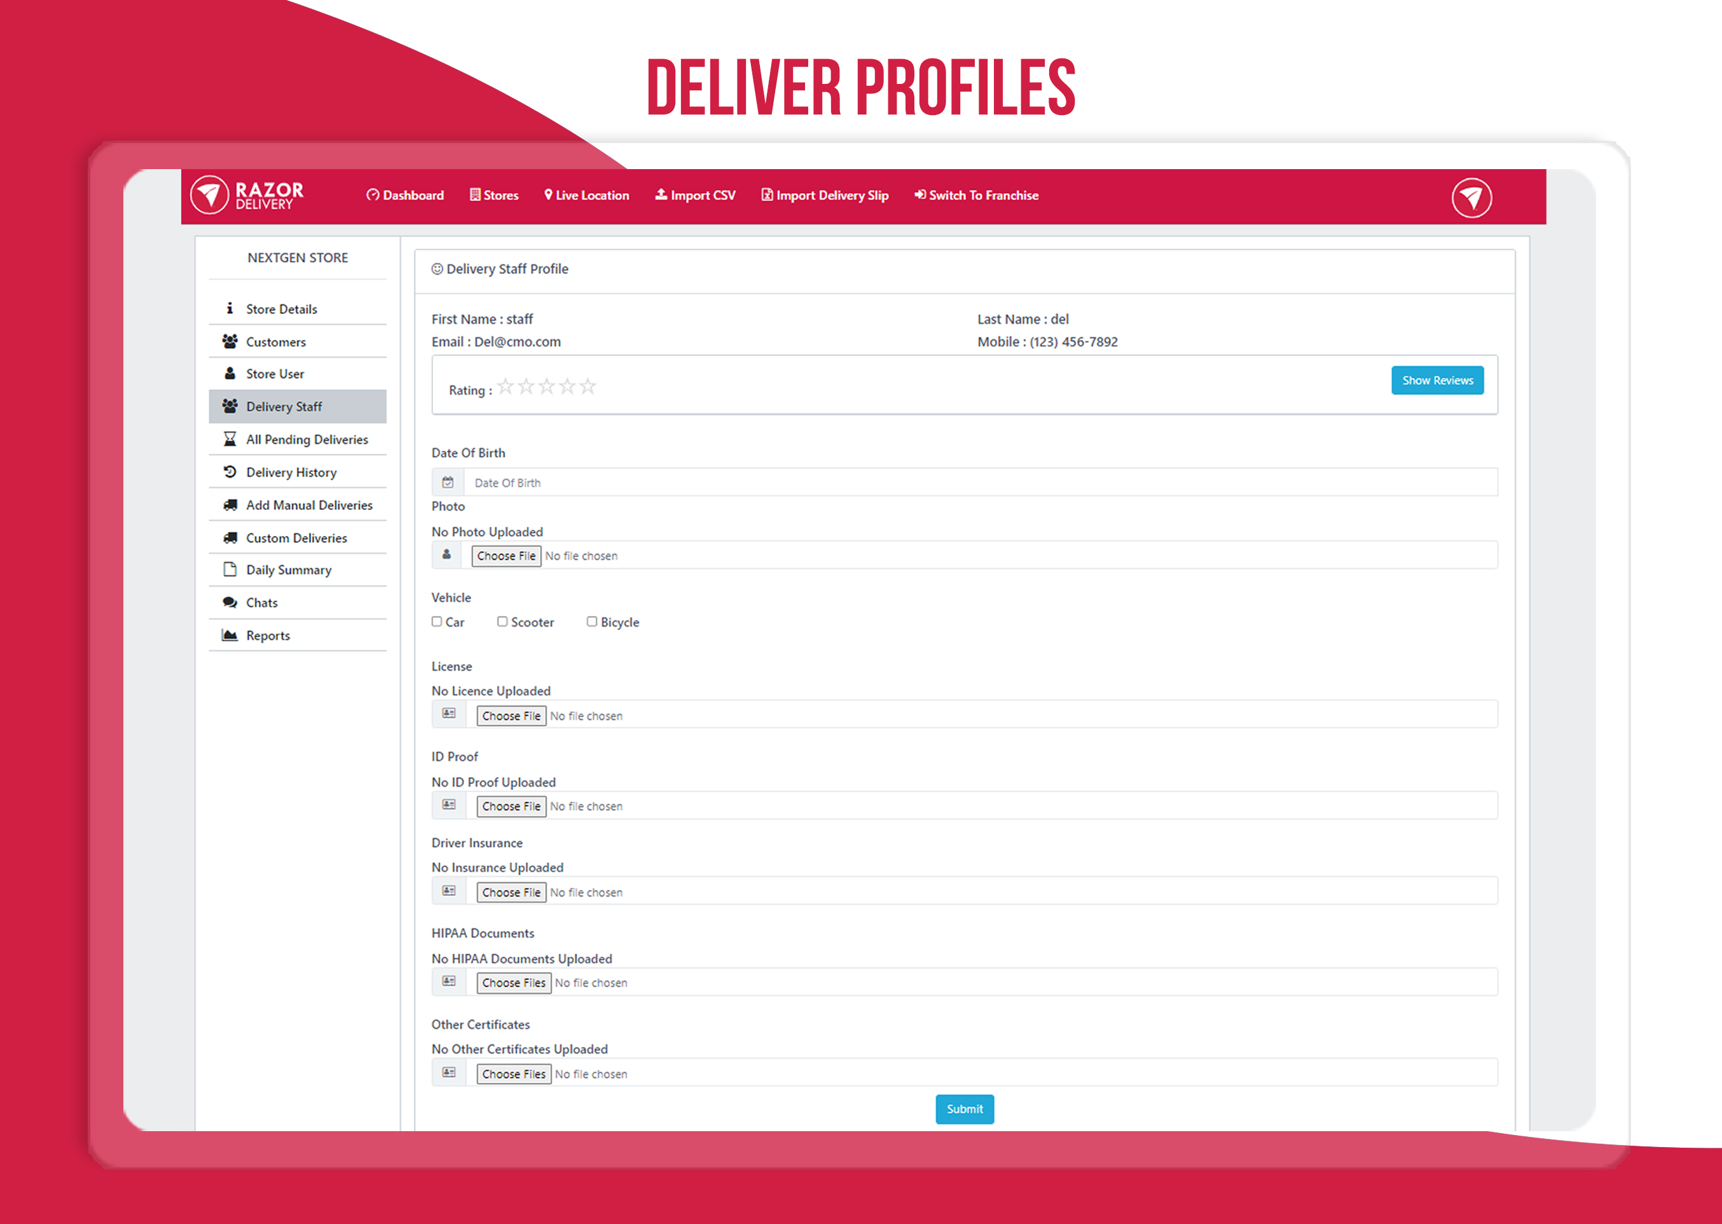The image size is (1722, 1224).
Task: Click the ID card icon beside License upload
Action: point(449,714)
